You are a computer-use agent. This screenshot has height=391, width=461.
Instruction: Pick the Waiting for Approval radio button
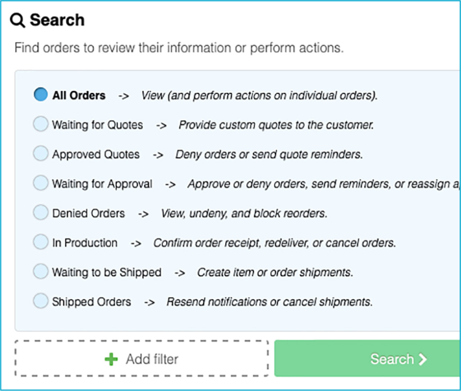41,183
